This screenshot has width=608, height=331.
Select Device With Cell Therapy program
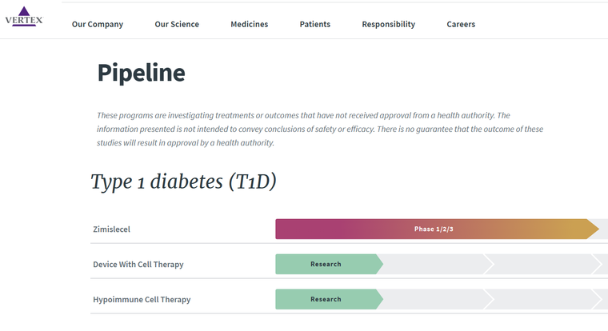tap(138, 265)
